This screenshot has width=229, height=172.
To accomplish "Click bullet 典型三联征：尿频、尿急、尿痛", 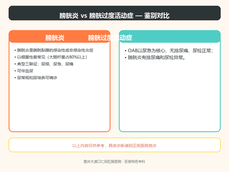I will click(x=44, y=64).
